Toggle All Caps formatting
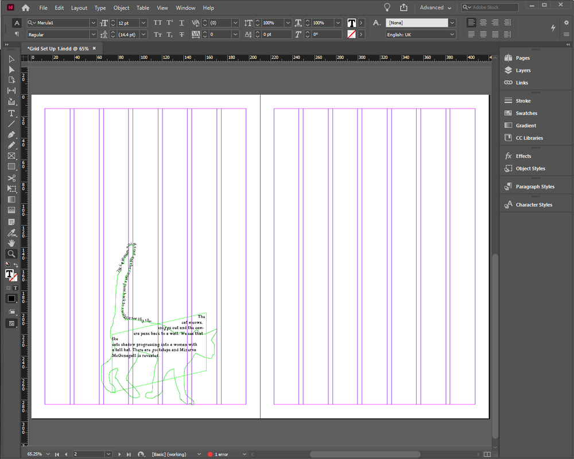The image size is (574, 459). click(x=158, y=23)
